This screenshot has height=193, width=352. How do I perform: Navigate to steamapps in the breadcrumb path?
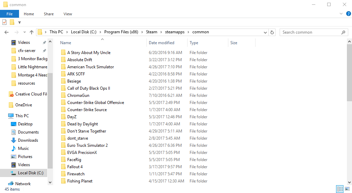click(175, 32)
